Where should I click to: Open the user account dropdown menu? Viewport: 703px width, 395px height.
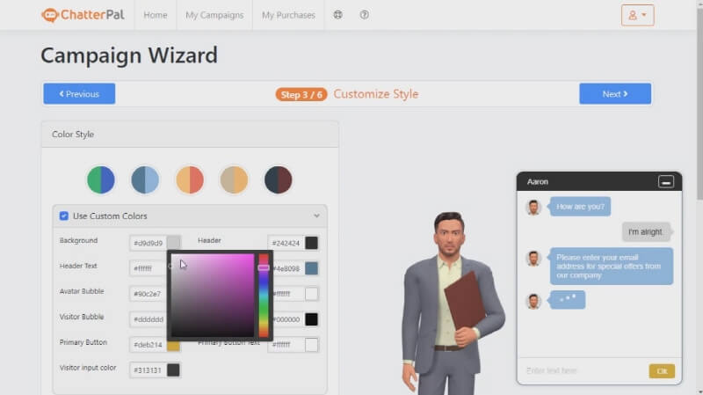(637, 15)
